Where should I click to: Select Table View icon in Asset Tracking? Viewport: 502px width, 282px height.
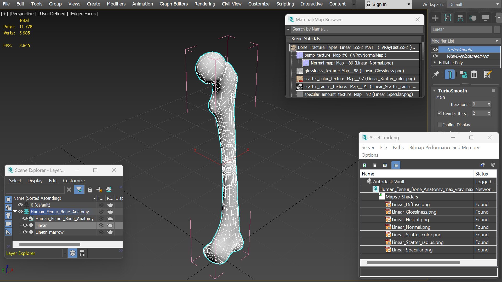[396, 165]
